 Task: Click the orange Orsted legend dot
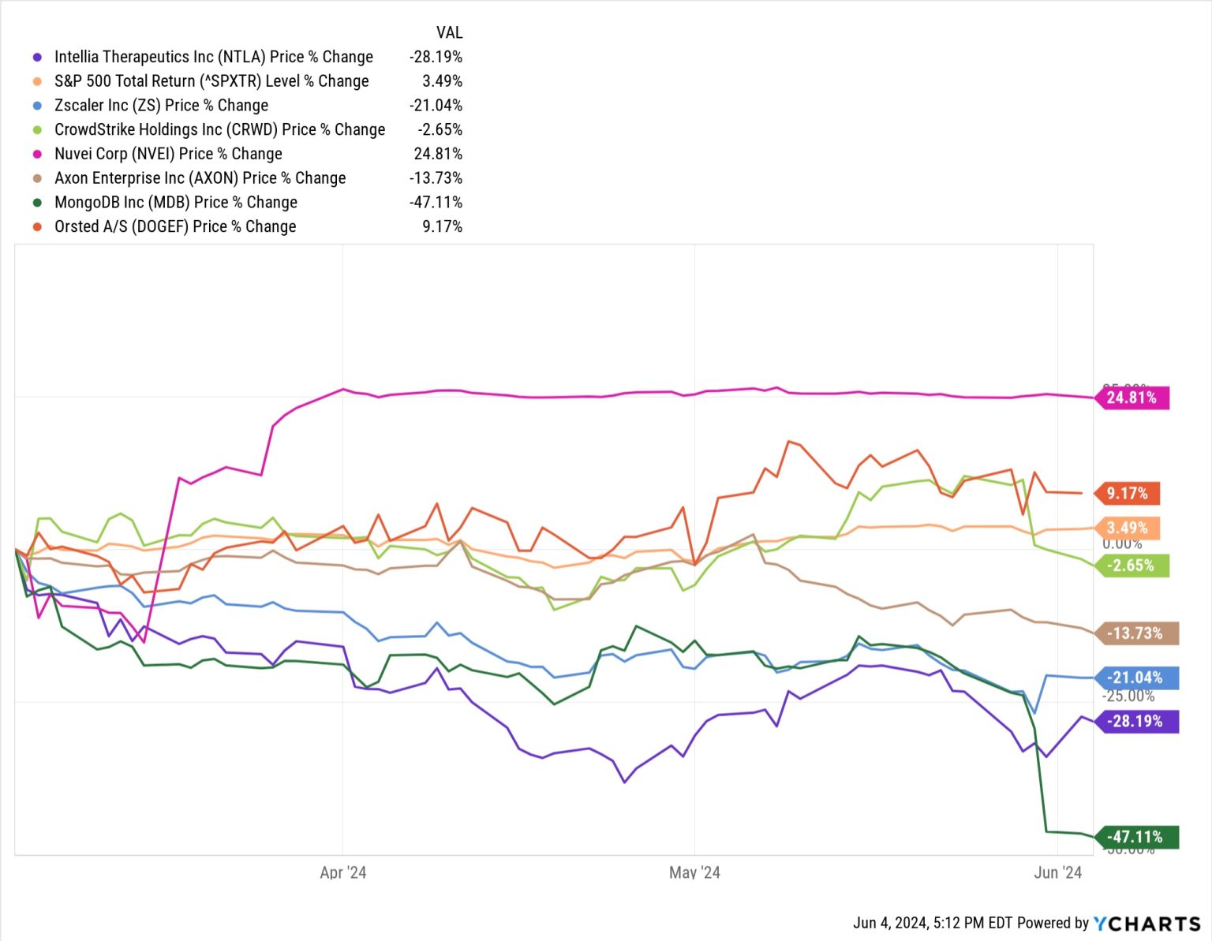(37, 226)
